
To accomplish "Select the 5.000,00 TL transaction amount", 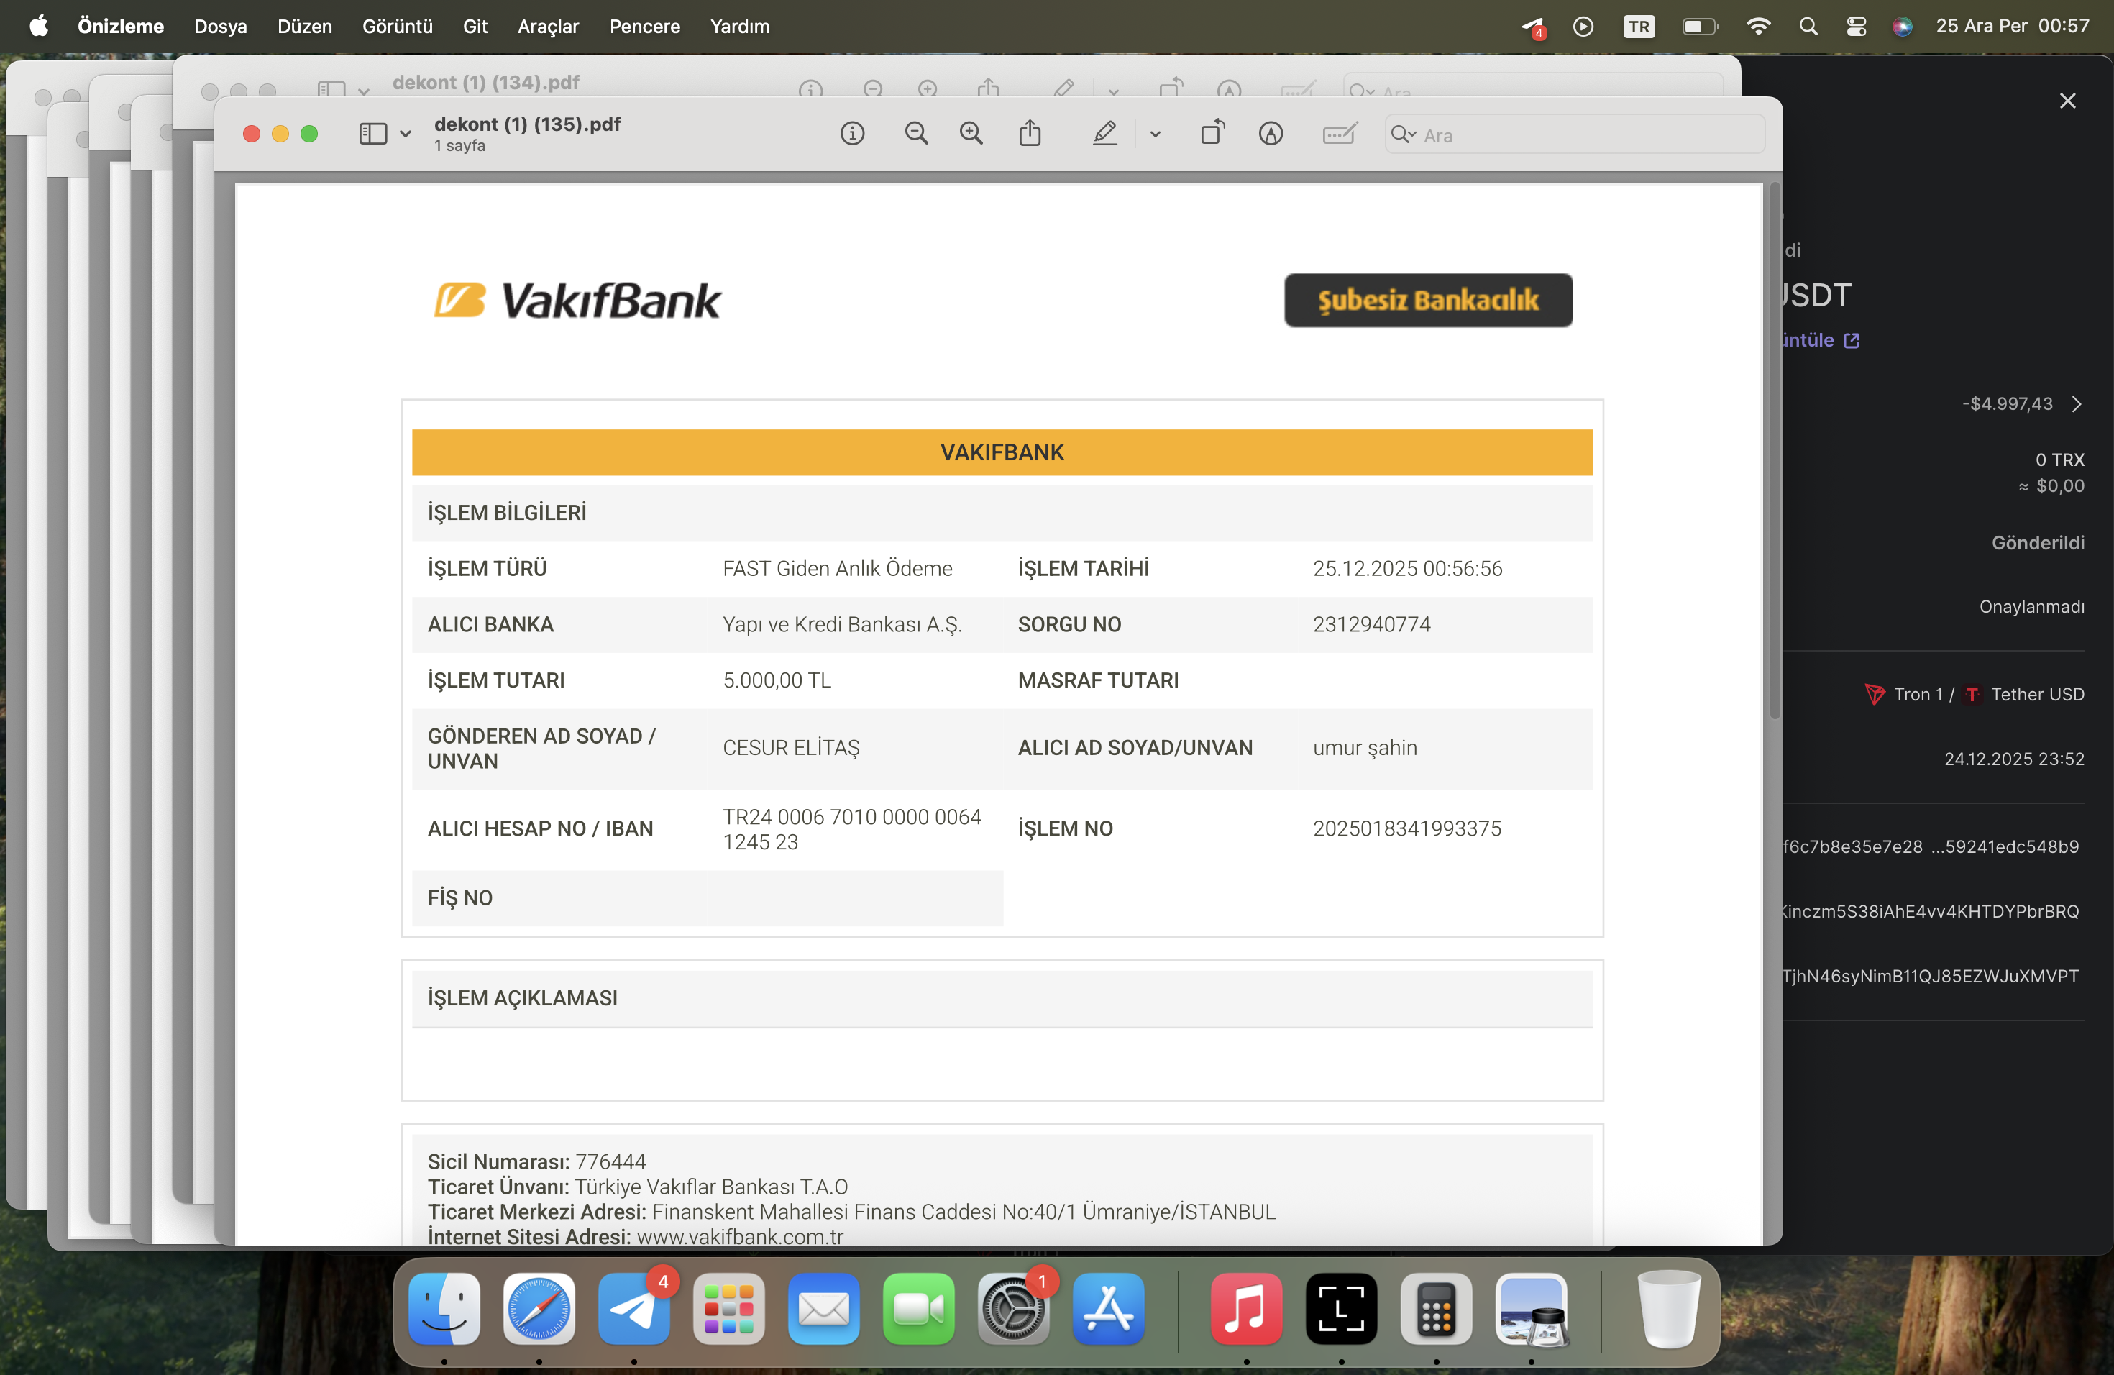I will [x=777, y=680].
